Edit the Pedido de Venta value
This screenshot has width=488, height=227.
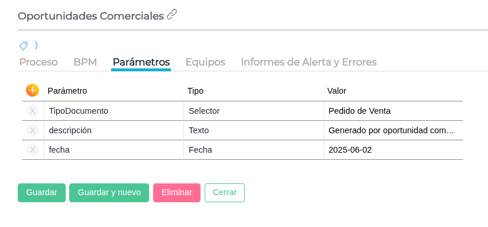[393, 111]
